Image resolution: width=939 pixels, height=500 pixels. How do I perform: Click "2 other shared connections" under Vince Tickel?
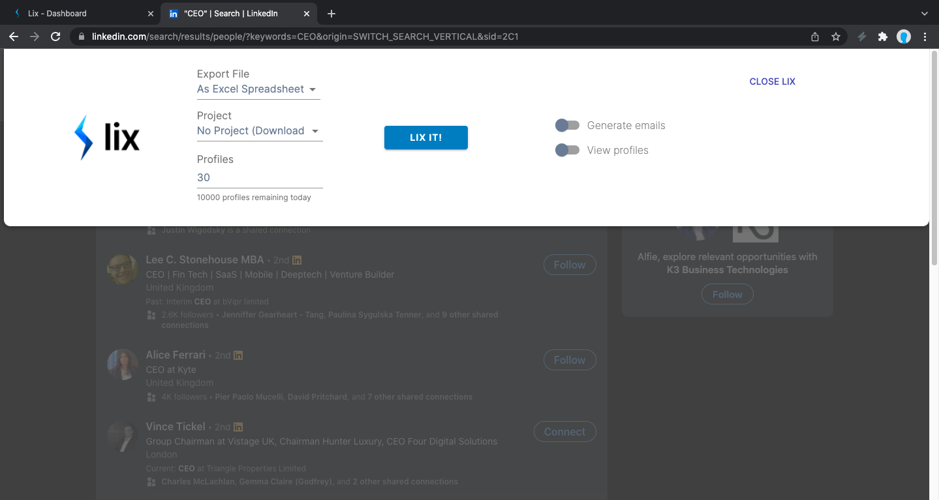pos(405,482)
